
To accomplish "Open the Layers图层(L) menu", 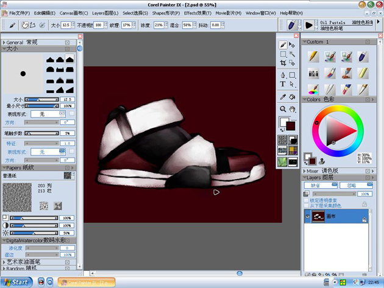I will click(x=105, y=13).
